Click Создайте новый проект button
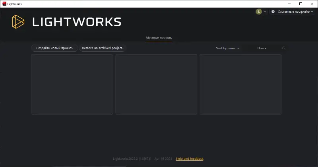This screenshot has width=318, height=167. click(54, 48)
